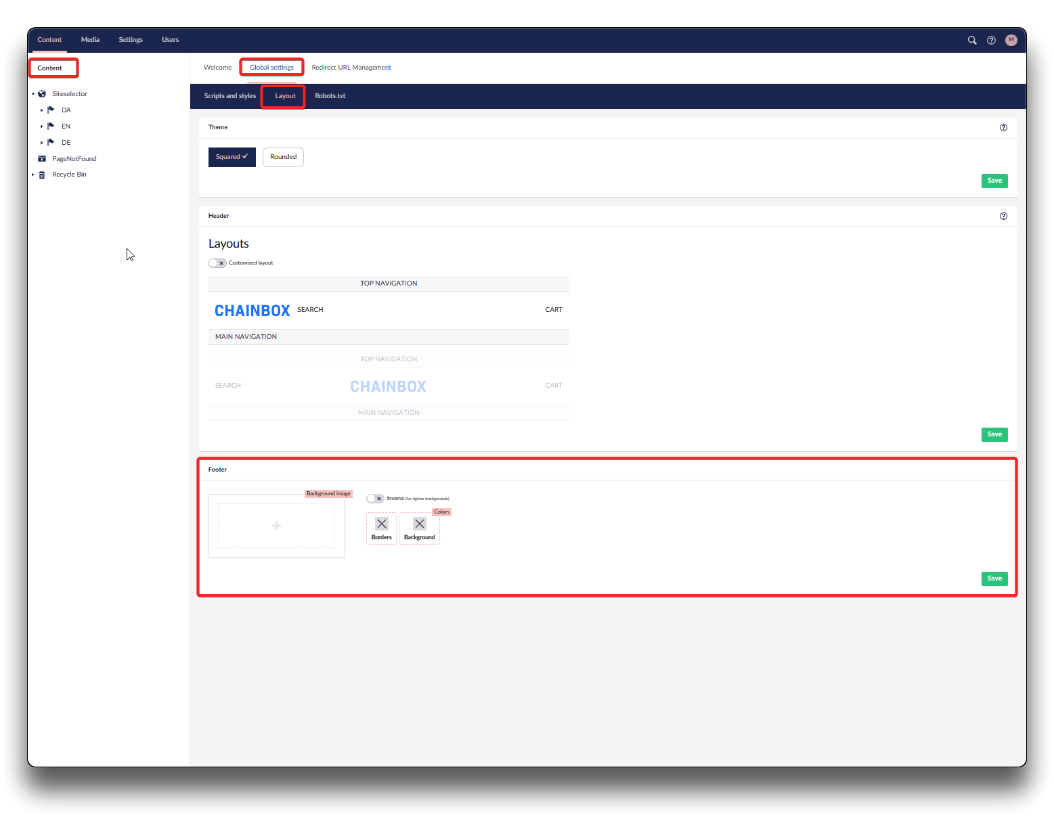This screenshot has height=816, width=1054.
Task: Click the search magnifier icon in top bar
Action: pos(972,41)
